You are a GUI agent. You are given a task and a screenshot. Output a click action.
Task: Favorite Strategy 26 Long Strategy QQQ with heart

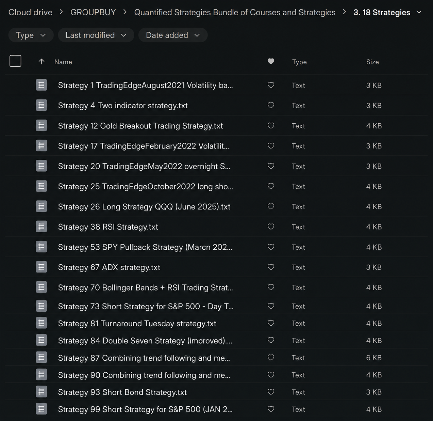(271, 206)
